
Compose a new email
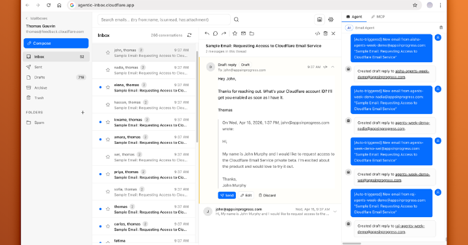[56, 43]
